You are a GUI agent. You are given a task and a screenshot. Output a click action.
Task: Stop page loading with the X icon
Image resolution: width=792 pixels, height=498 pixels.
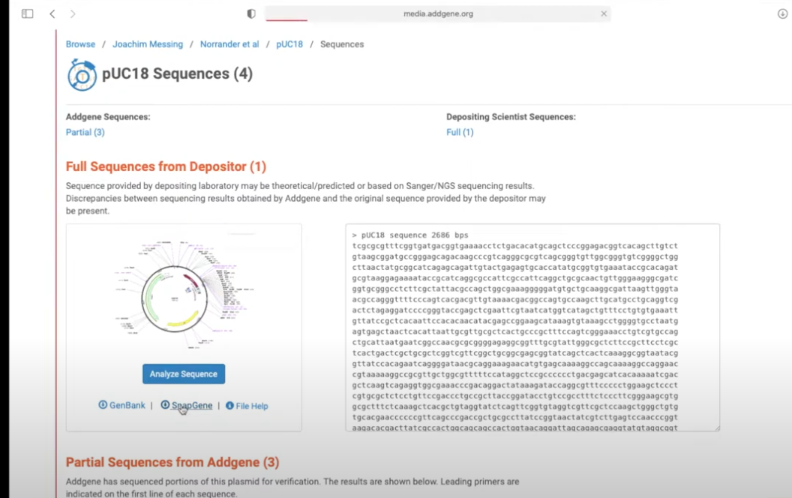604,13
